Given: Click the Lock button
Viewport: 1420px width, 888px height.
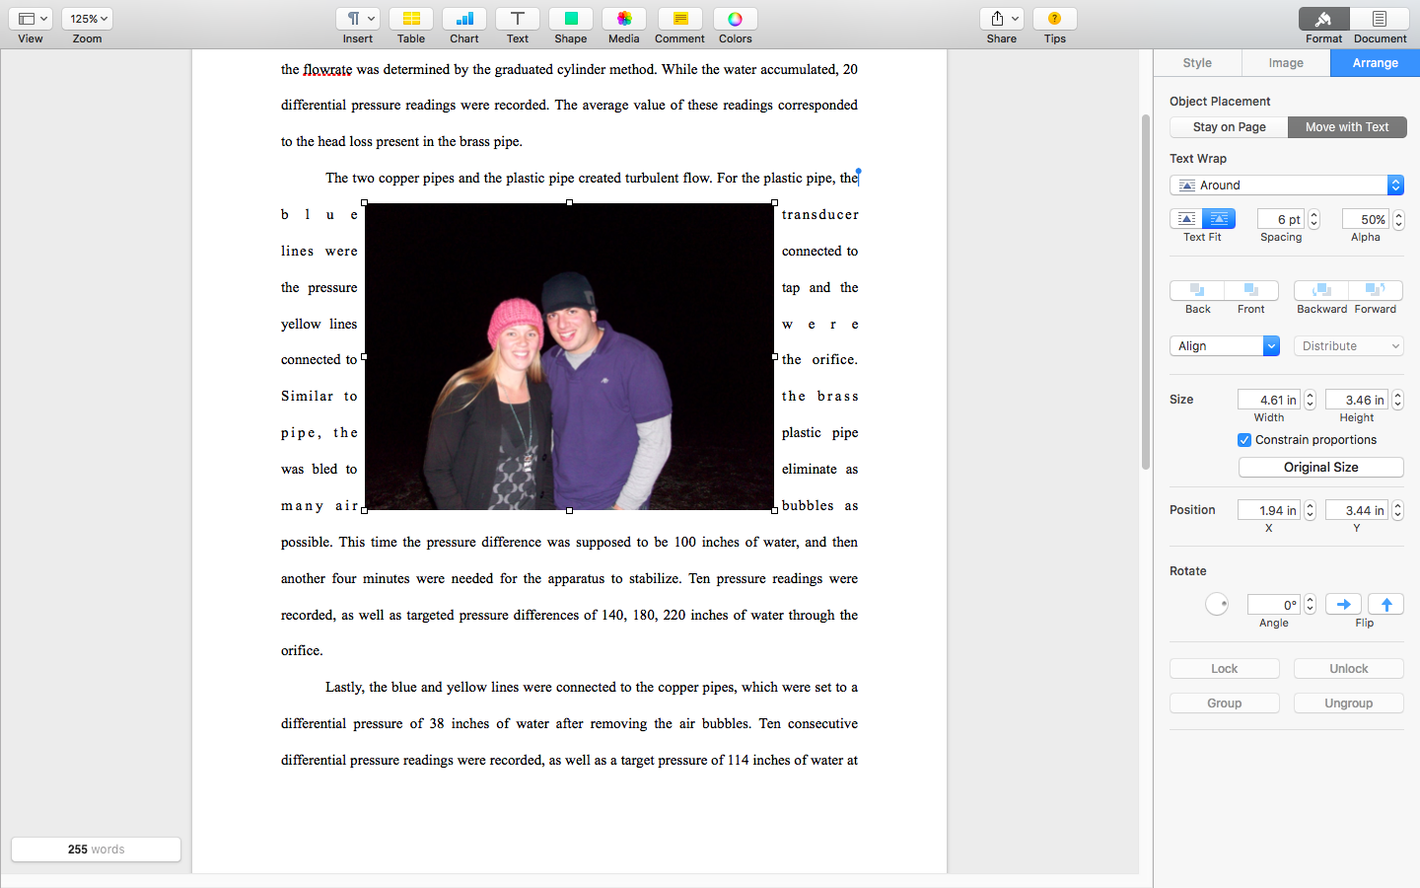Looking at the screenshot, I should click(1225, 669).
